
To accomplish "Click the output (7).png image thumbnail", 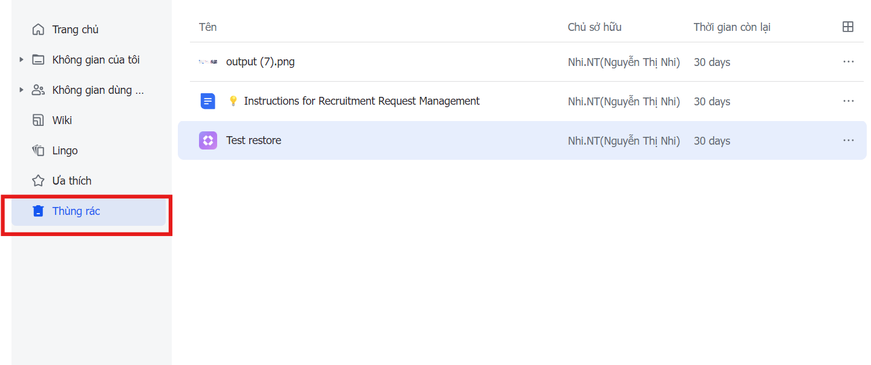I will click(x=207, y=62).
